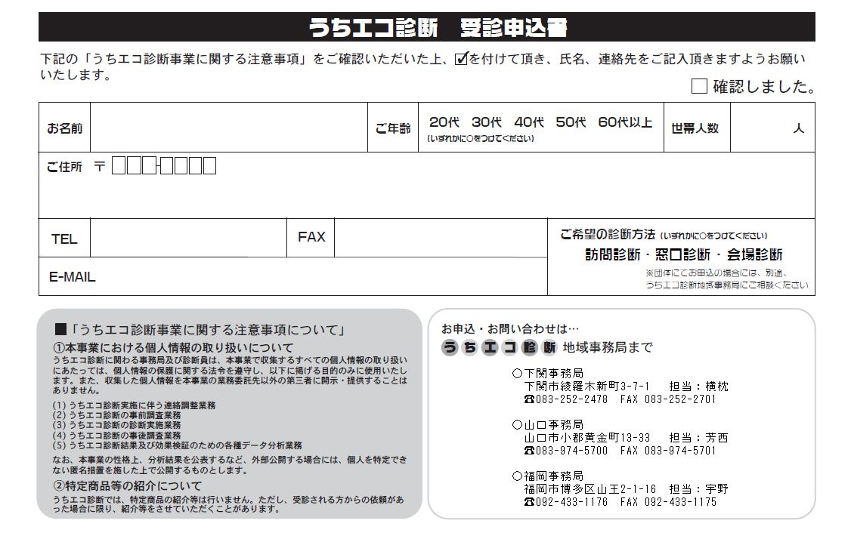851x539 pixels.
Task: Select the 60代以上 age option
Action: click(625, 122)
